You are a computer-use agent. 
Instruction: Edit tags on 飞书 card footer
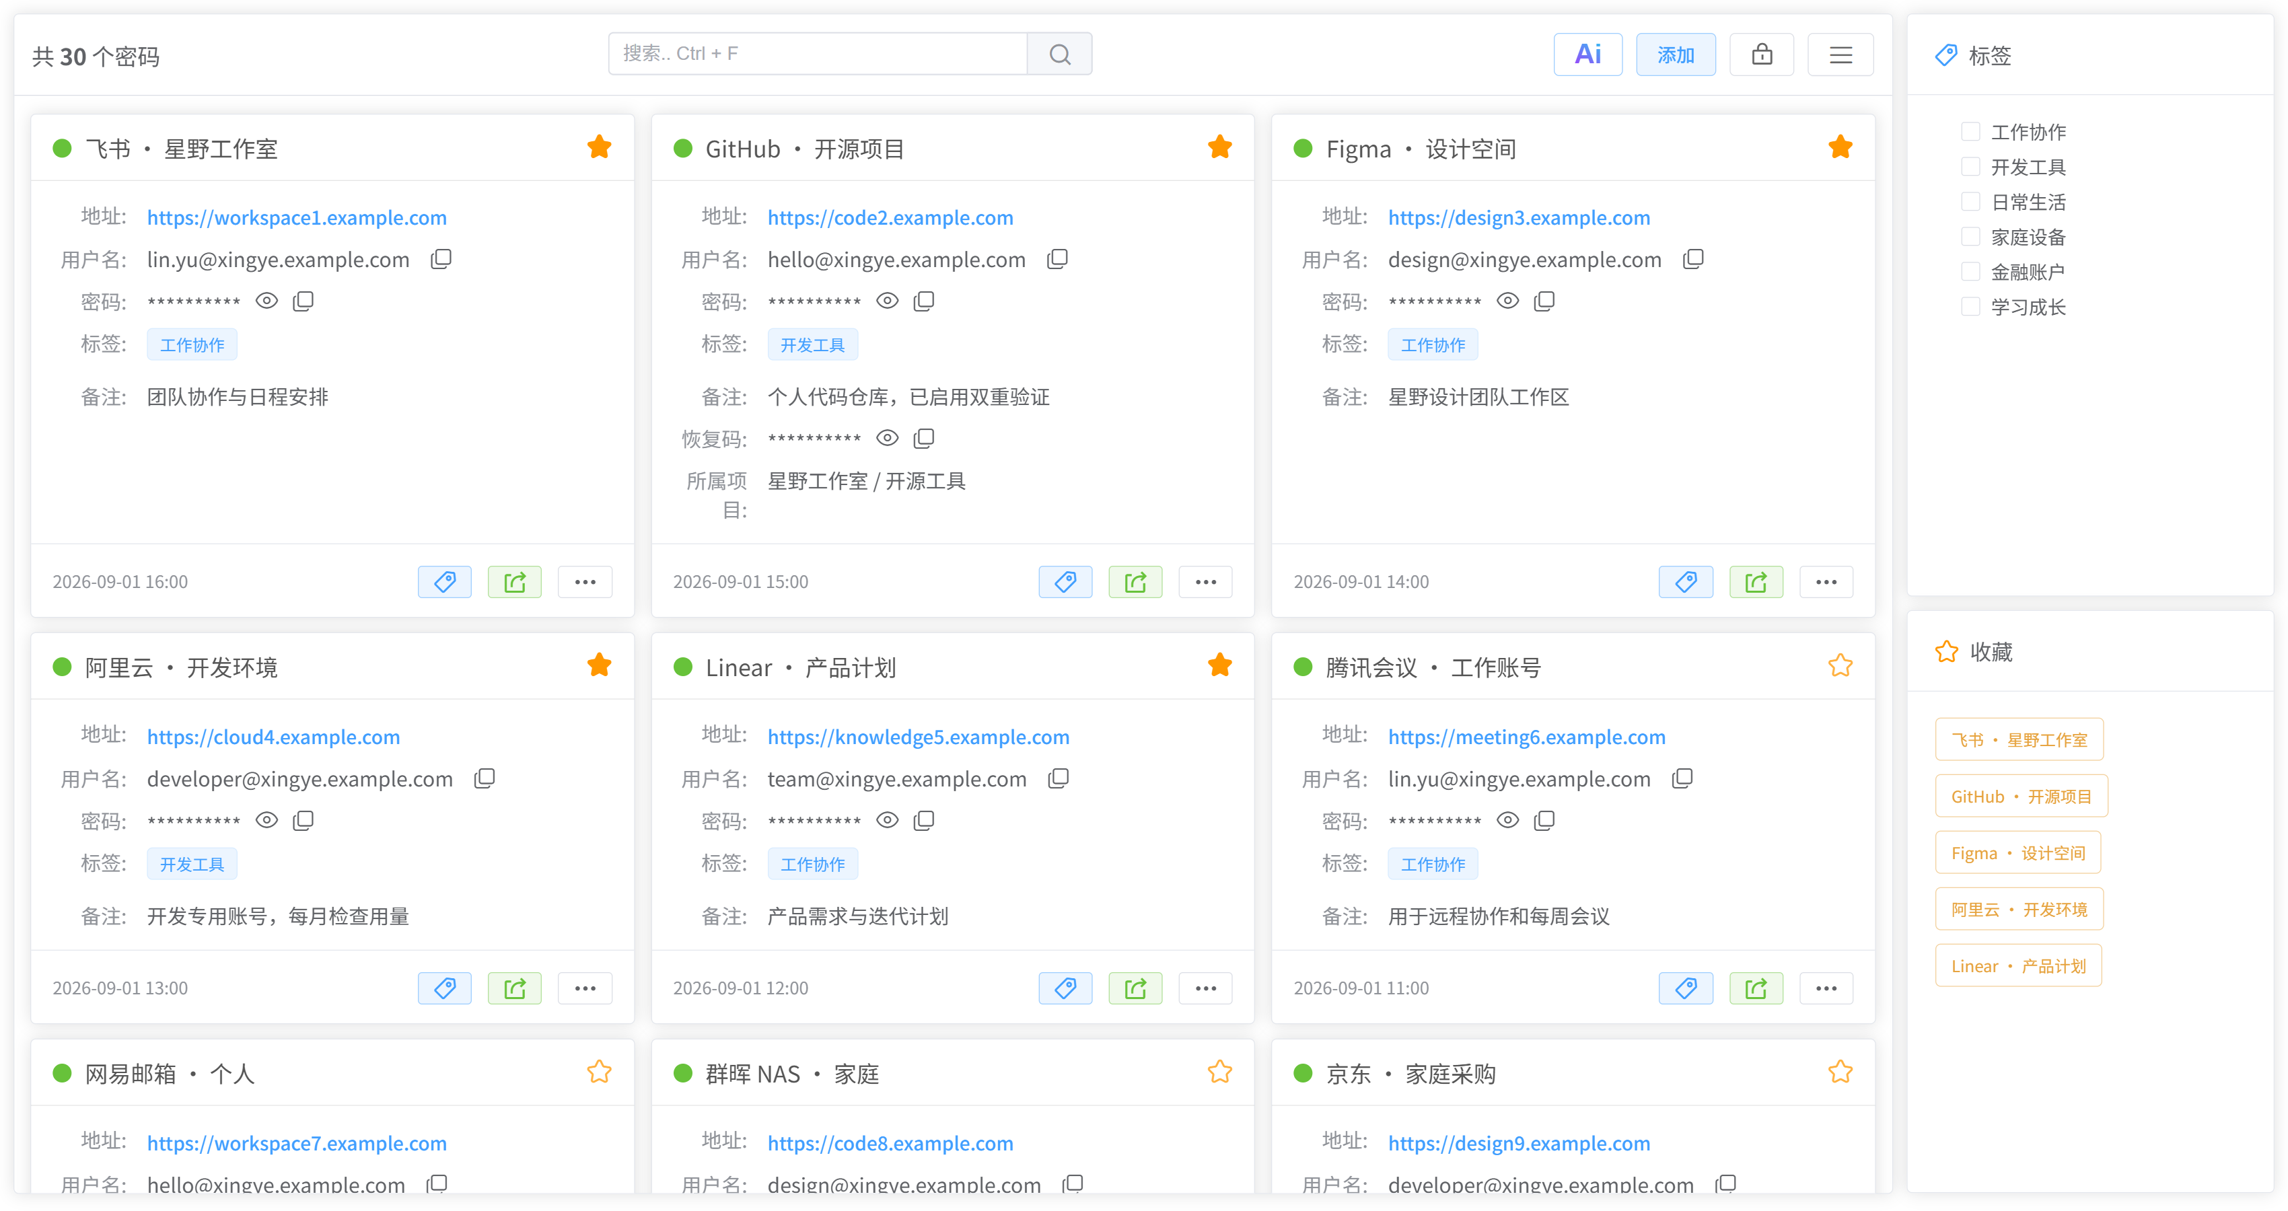point(444,581)
